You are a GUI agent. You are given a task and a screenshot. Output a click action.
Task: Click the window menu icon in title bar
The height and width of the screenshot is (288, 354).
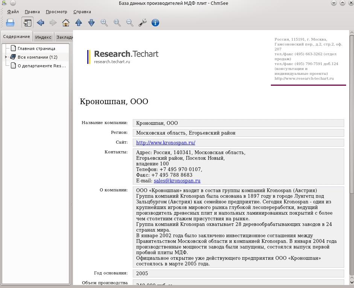coord(4,3)
